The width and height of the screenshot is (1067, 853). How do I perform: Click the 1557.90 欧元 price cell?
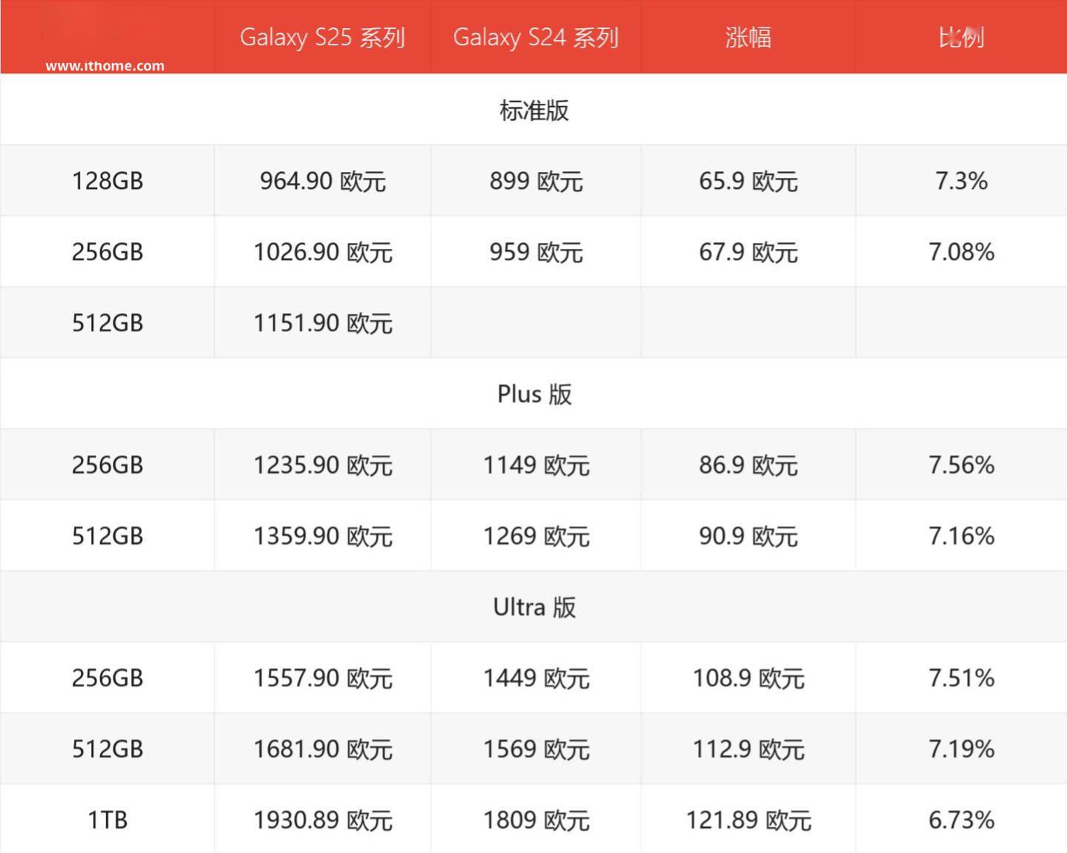click(x=322, y=677)
